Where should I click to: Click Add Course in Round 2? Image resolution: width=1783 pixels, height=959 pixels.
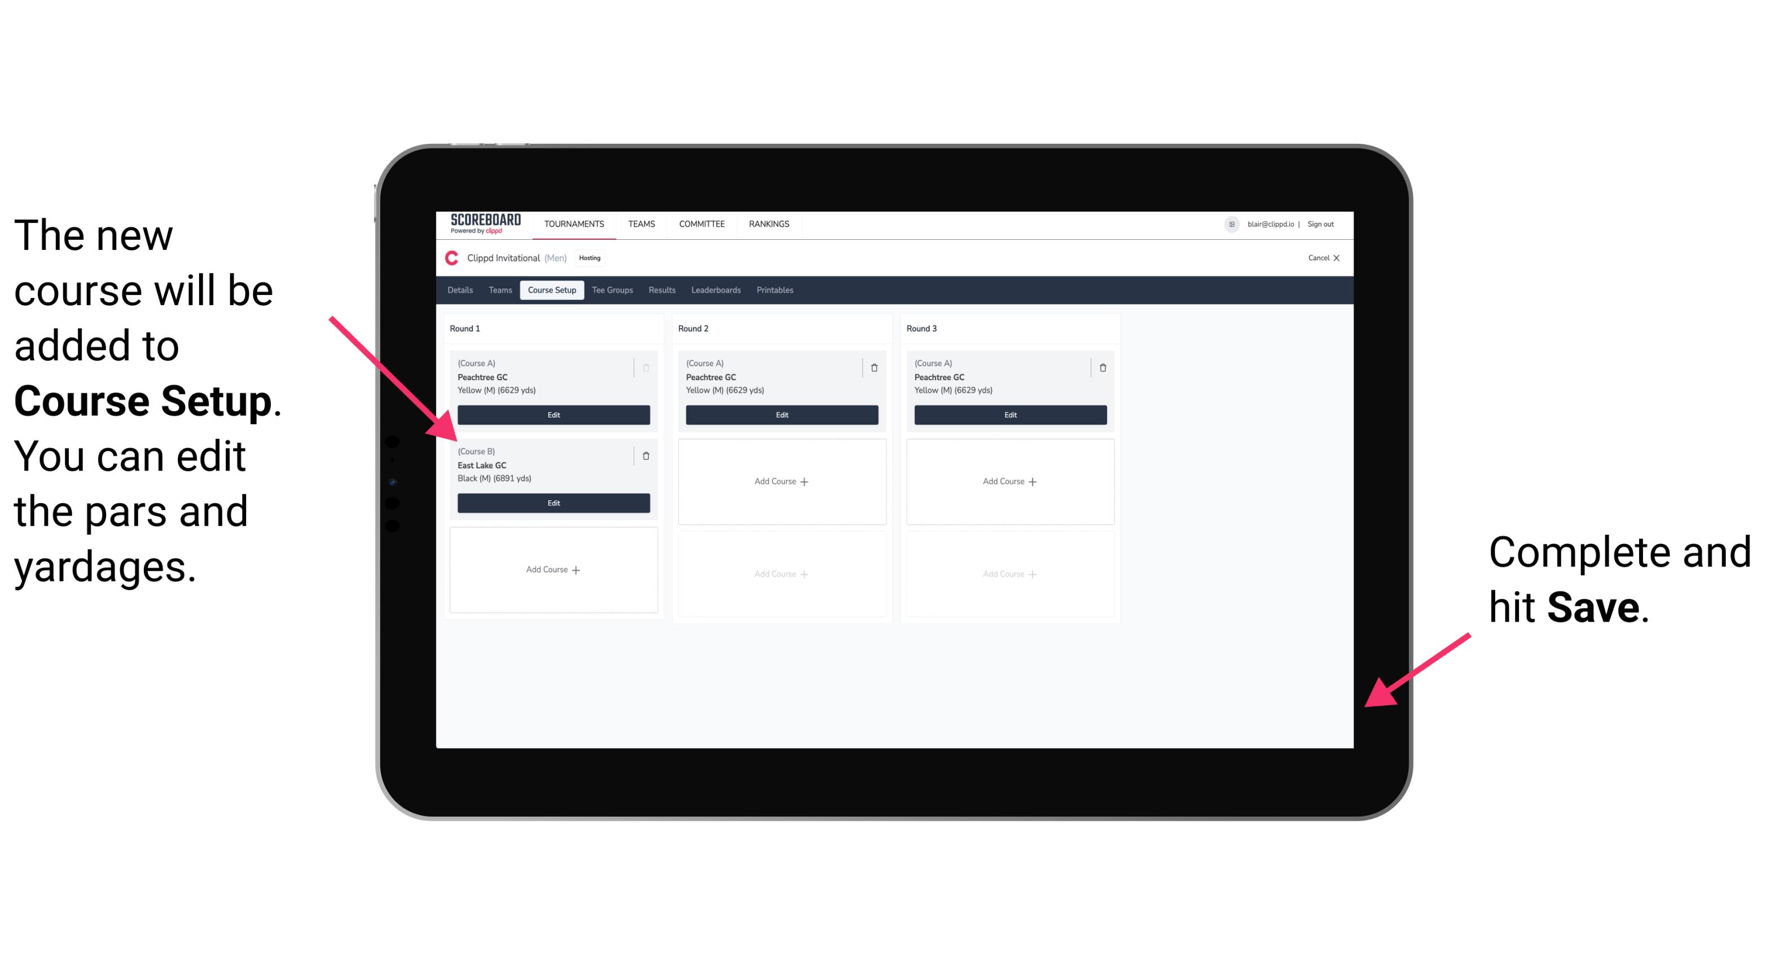coord(779,479)
